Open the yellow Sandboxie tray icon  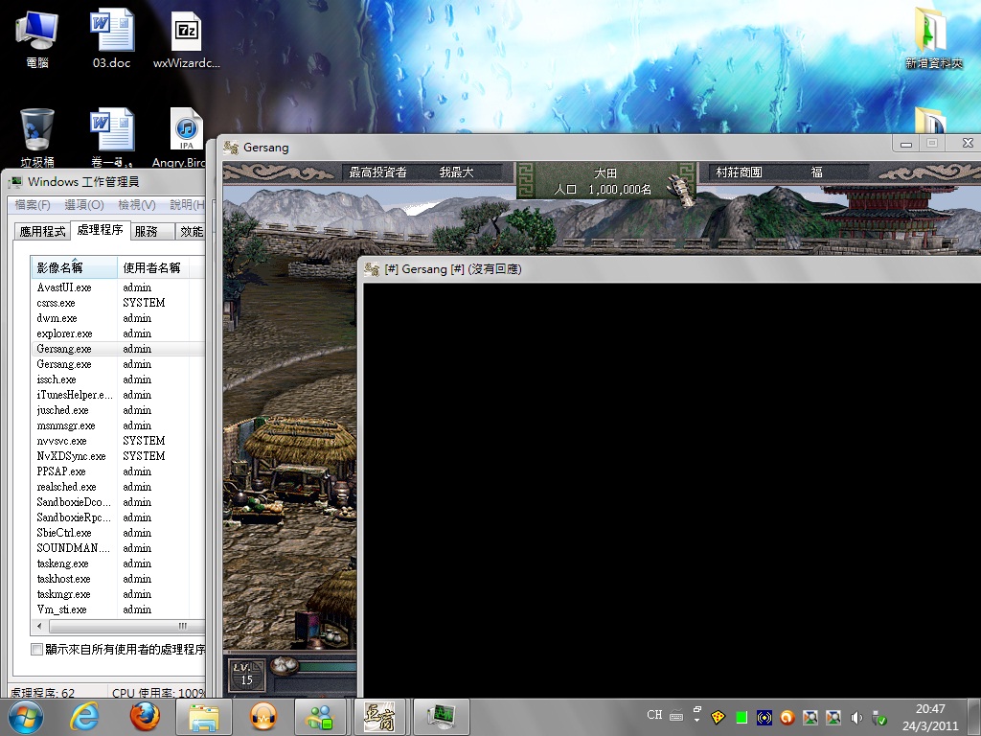click(719, 717)
